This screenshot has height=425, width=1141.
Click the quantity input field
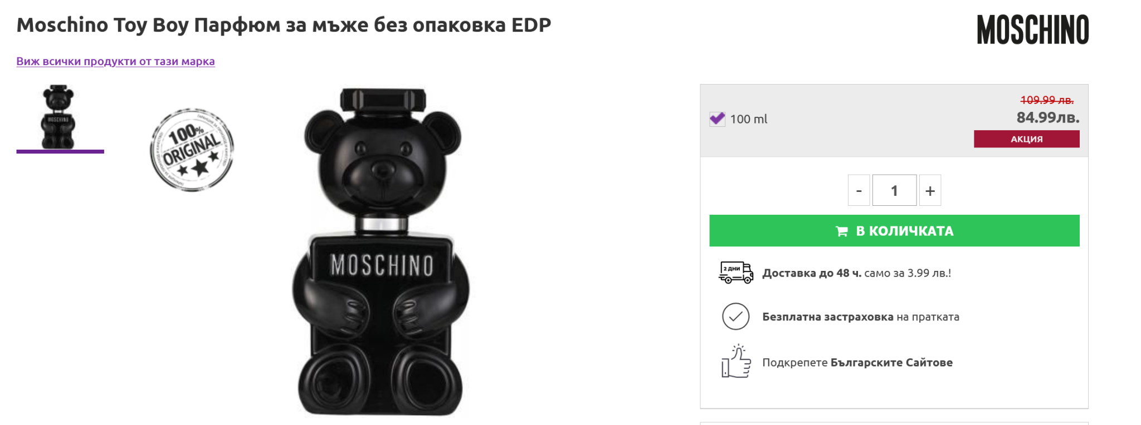[894, 191]
